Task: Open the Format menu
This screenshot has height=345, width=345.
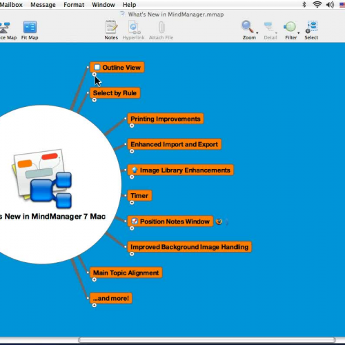Action: [74, 5]
